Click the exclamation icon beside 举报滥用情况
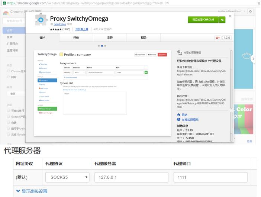261x197 pixels. (x=178, y=119)
